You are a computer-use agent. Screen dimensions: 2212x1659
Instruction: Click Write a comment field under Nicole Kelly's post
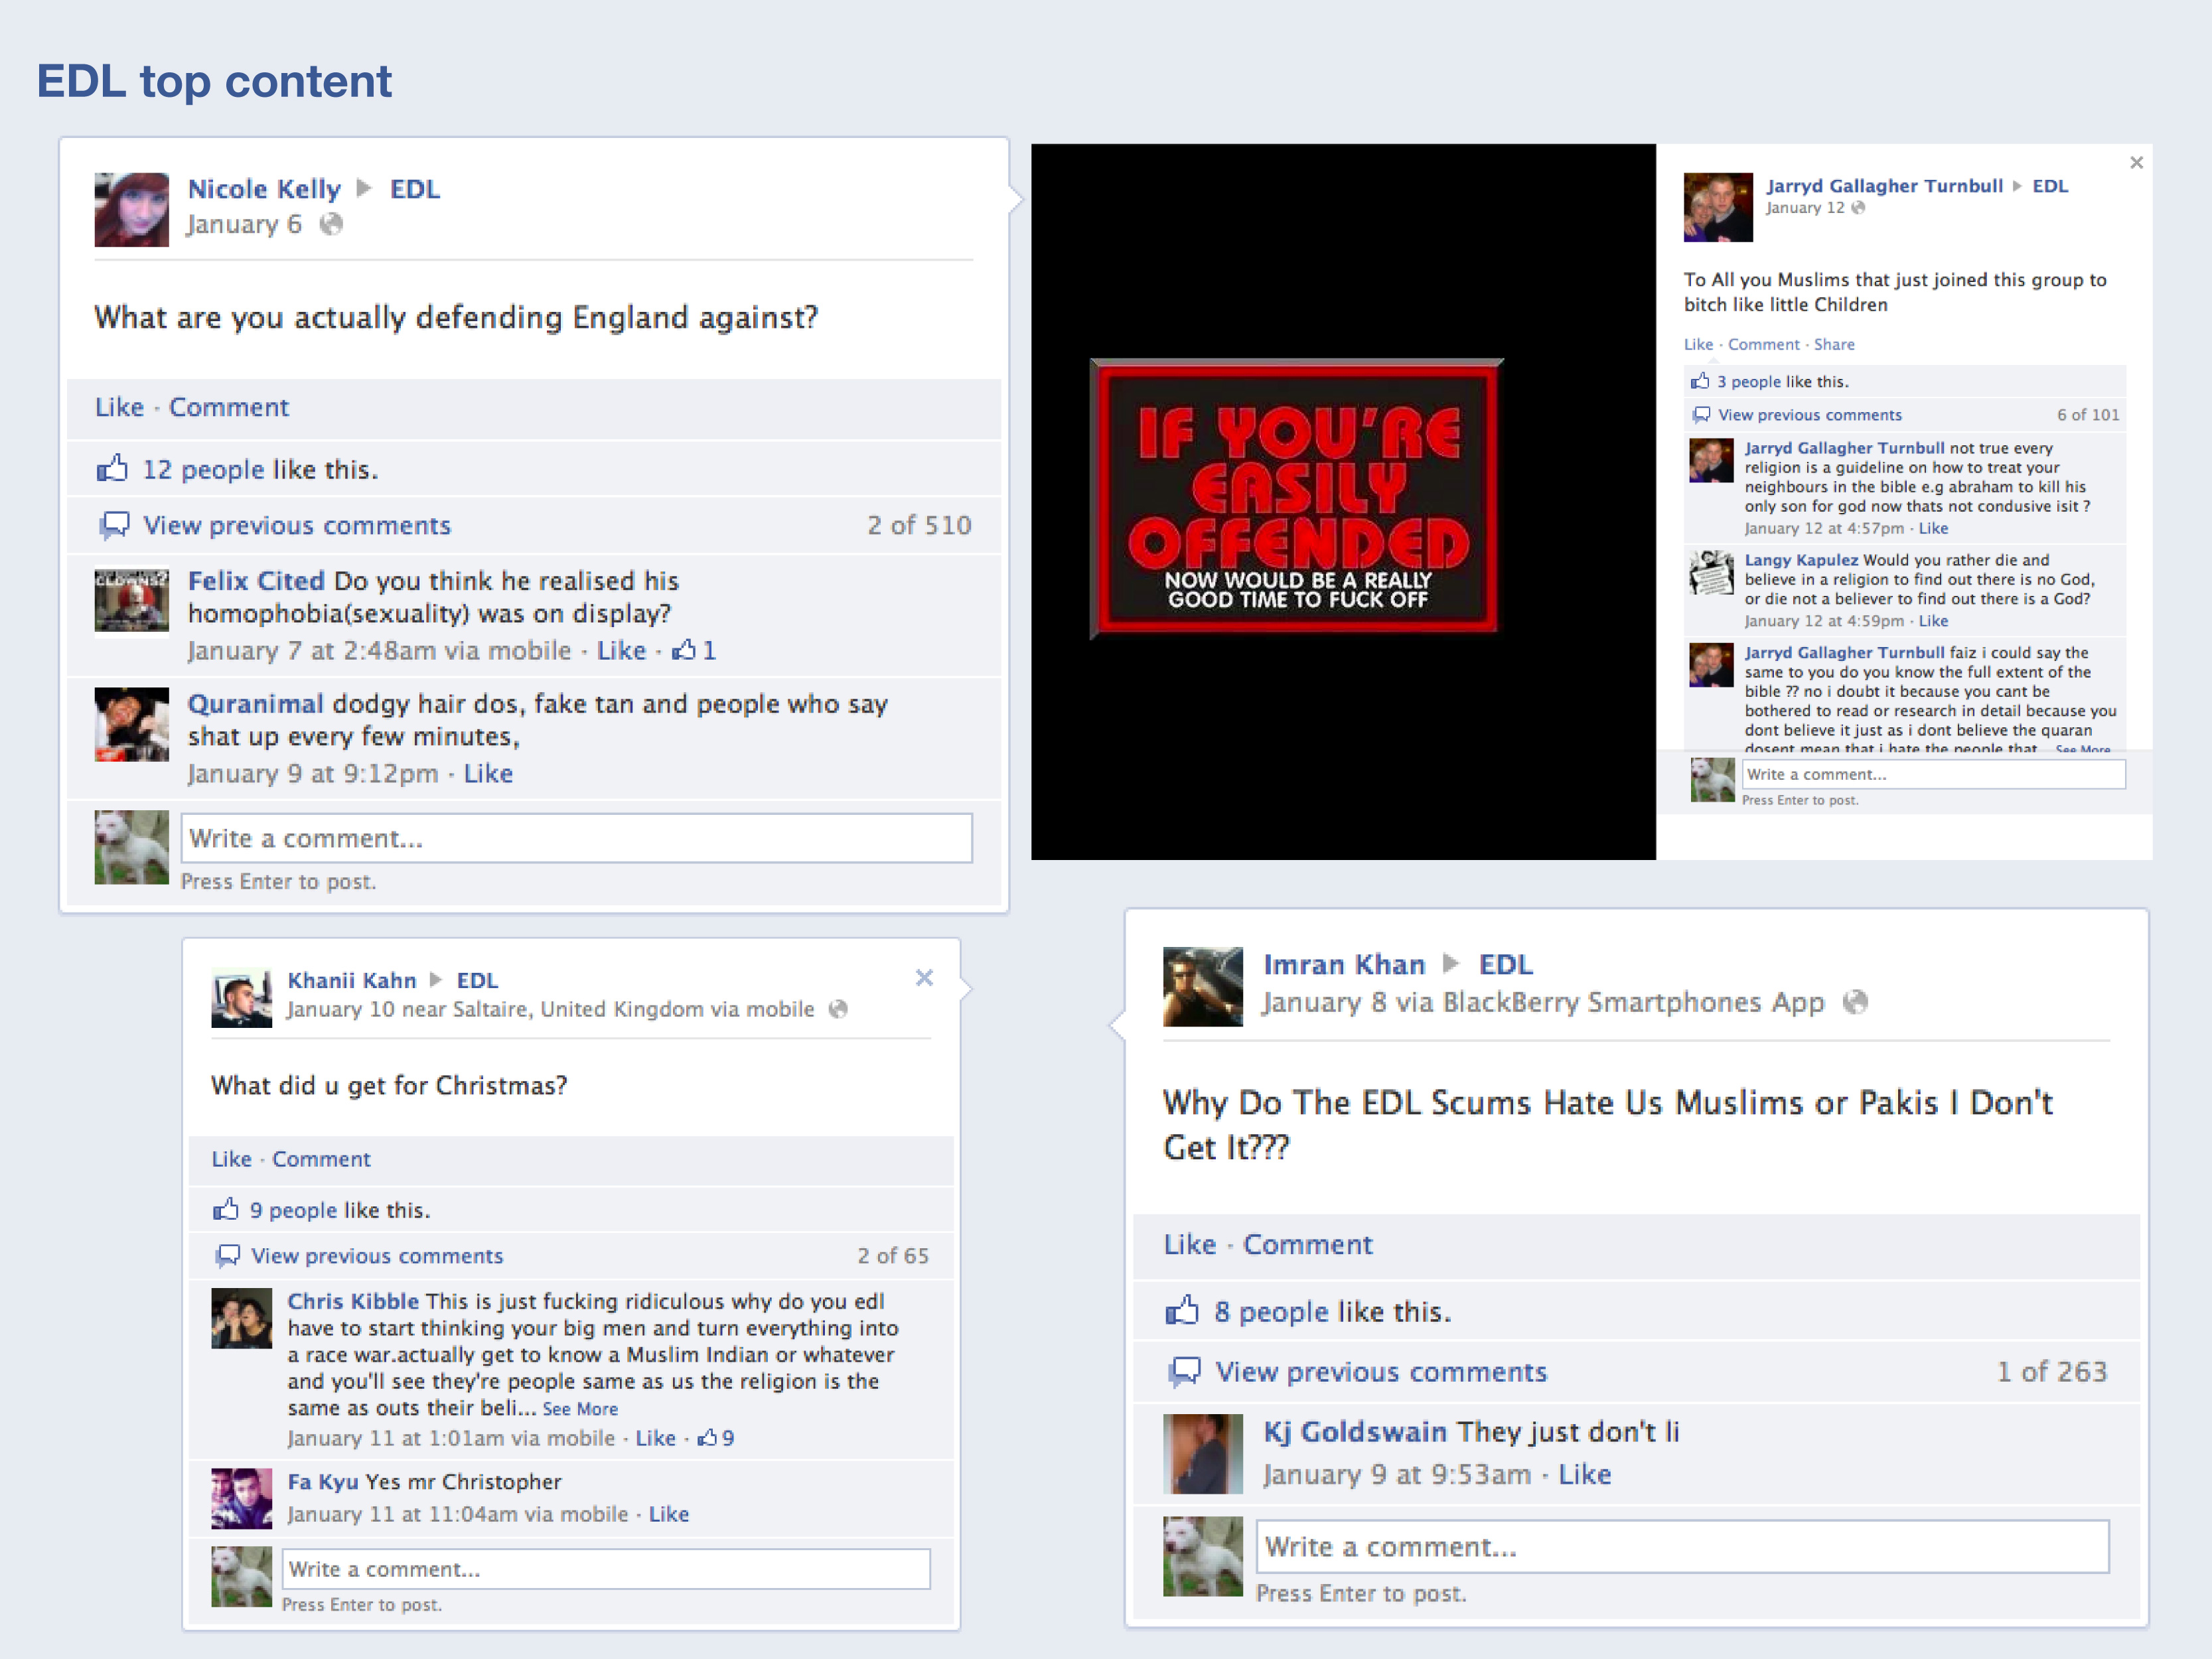pyautogui.click(x=576, y=838)
